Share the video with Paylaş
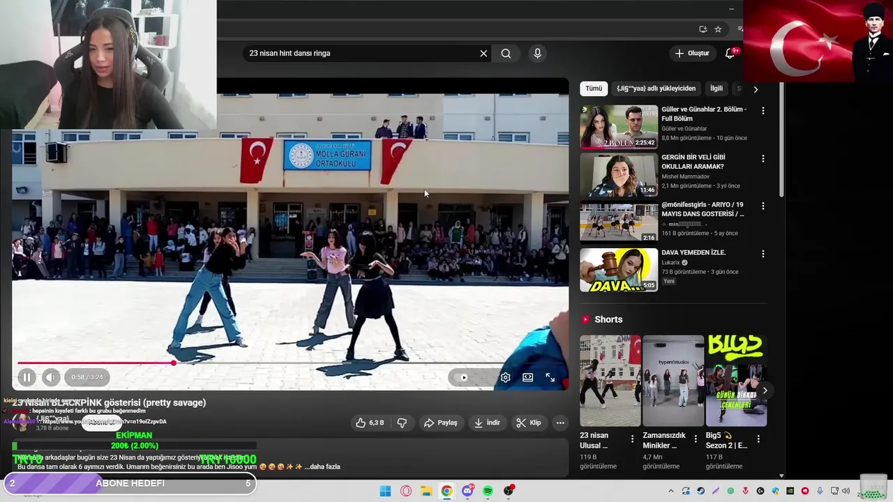The height and width of the screenshot is (502, 893). [440, 423]
